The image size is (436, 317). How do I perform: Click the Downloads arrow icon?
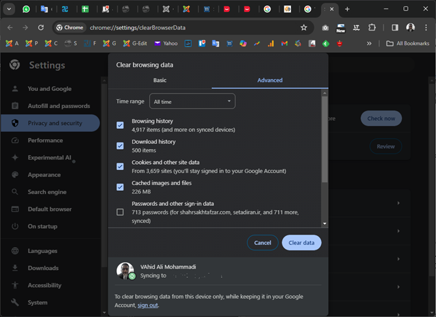[15, 268]
